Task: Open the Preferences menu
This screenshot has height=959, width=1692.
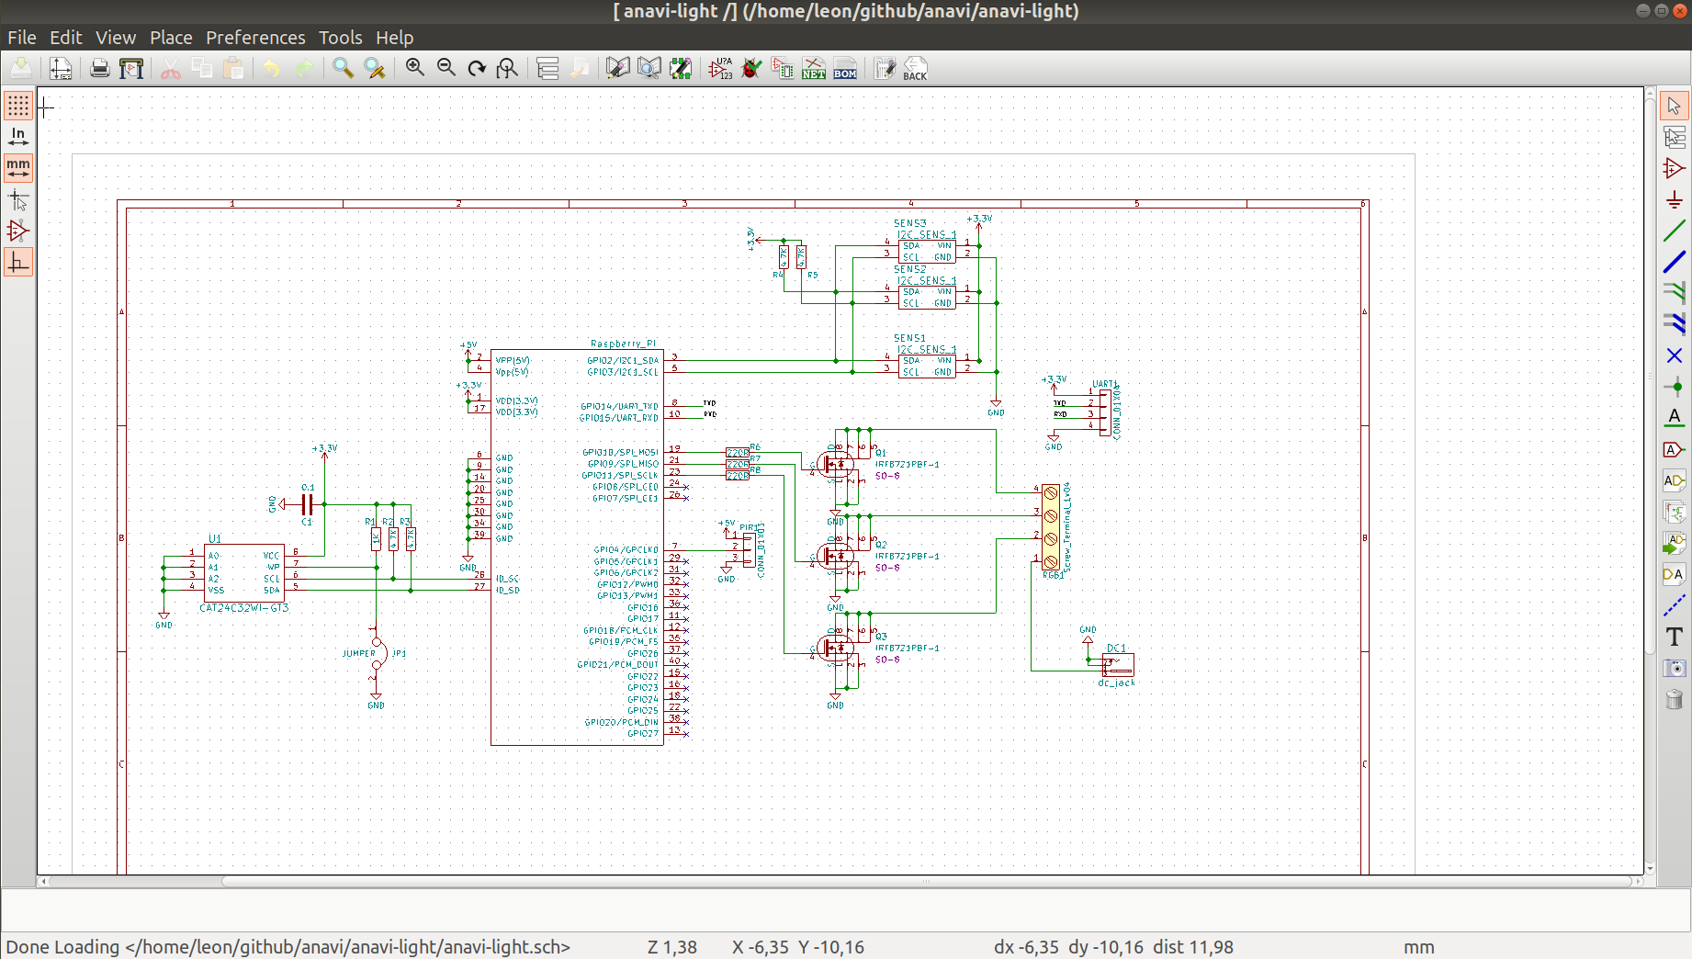Action: (x=254, y=38)
